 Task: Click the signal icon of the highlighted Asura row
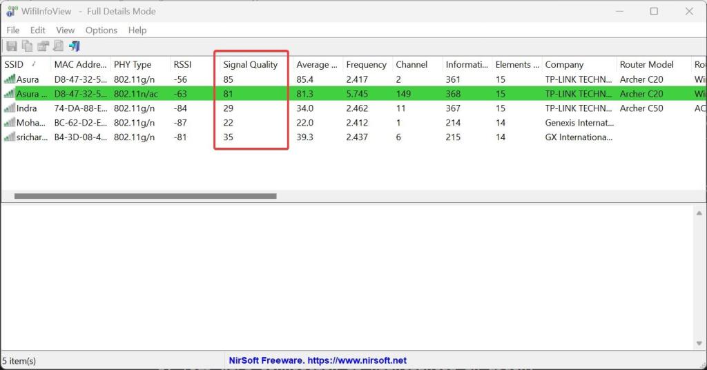[x=10, y=94]
